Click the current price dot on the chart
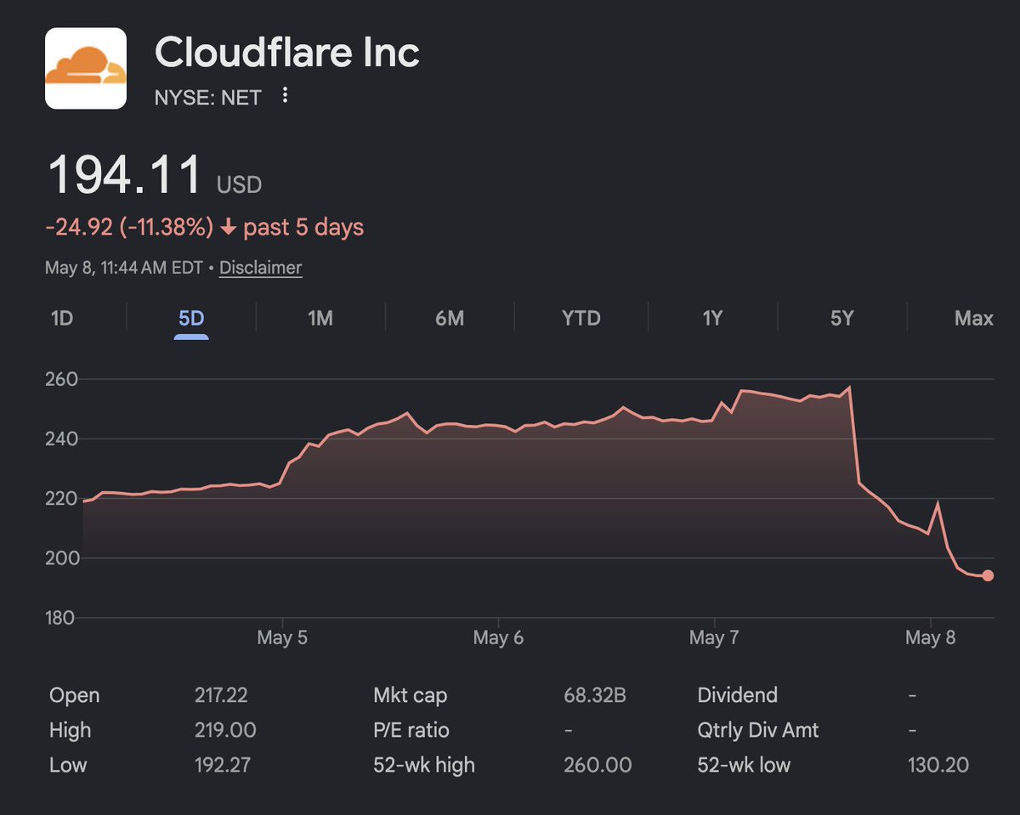Image resolution: width=1020 pixels, height=815 pixels. point(988,575)
